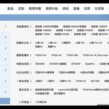Open the 游戏 menu item
Viewport: 109px width, 109px height.
[x=65, y=9]
